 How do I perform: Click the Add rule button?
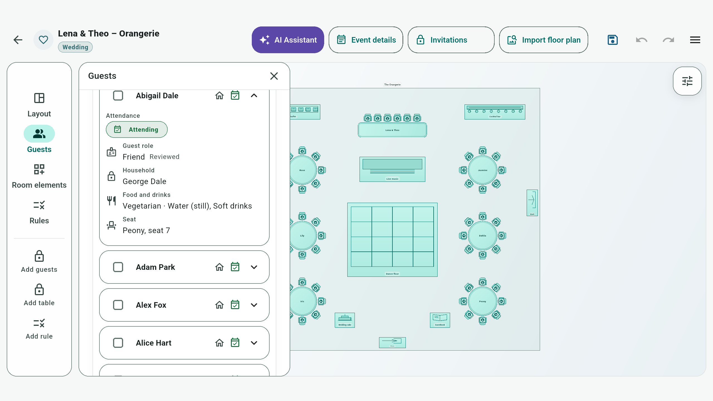39,329
